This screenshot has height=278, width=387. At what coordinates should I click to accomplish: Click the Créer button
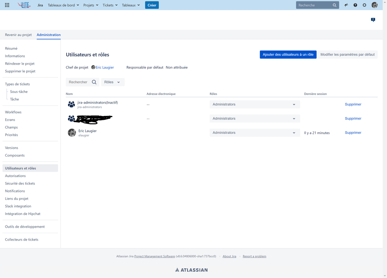152,5
